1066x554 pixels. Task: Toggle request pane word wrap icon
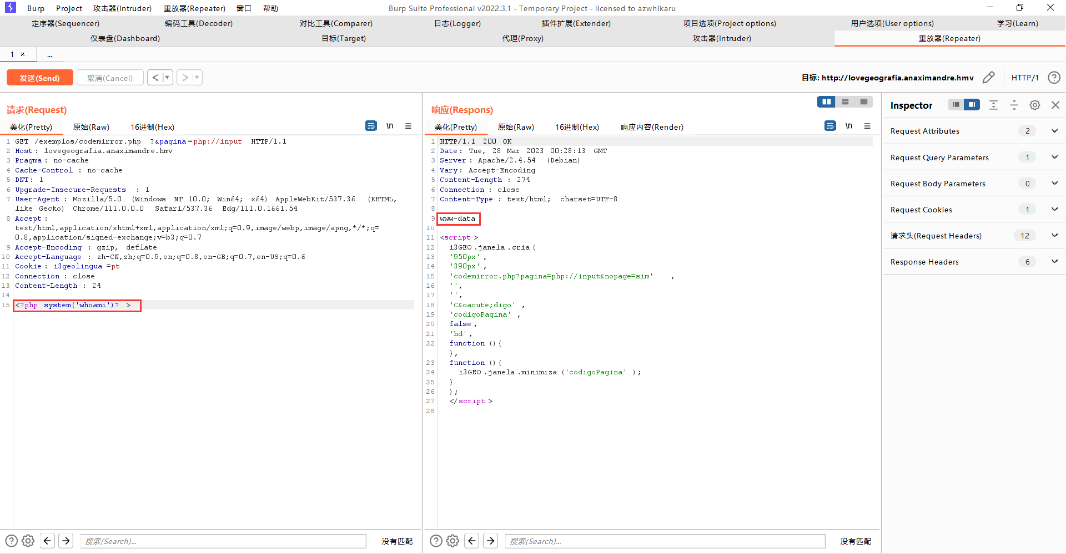point(371,126)
